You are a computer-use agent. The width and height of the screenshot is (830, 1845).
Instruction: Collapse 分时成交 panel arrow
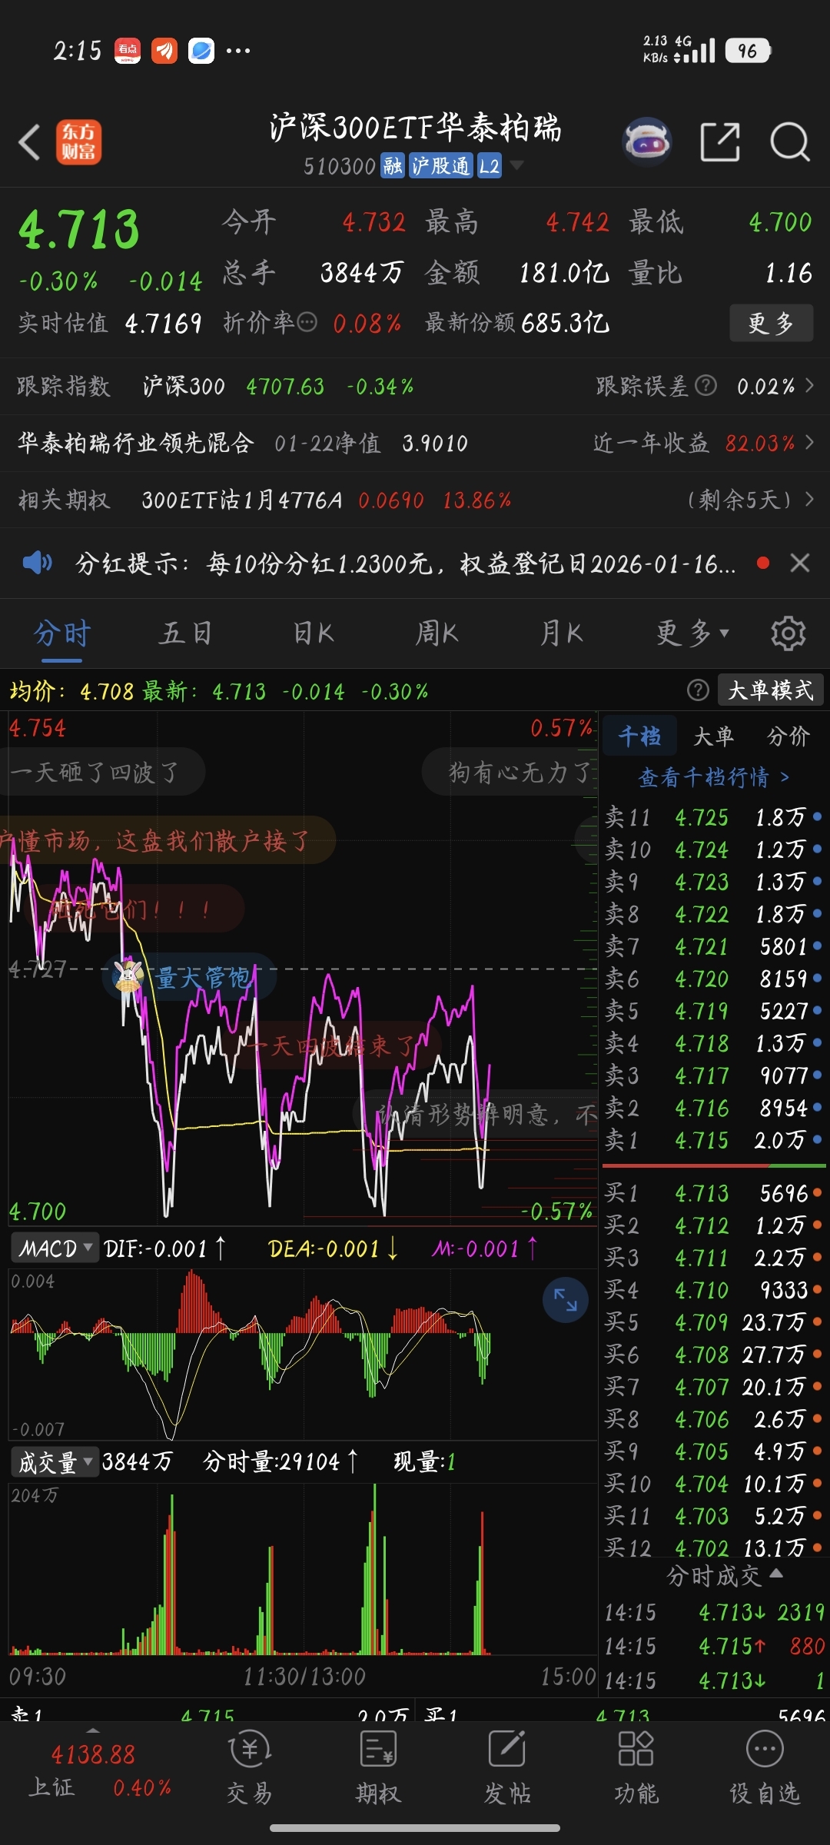coord(776,1574)
